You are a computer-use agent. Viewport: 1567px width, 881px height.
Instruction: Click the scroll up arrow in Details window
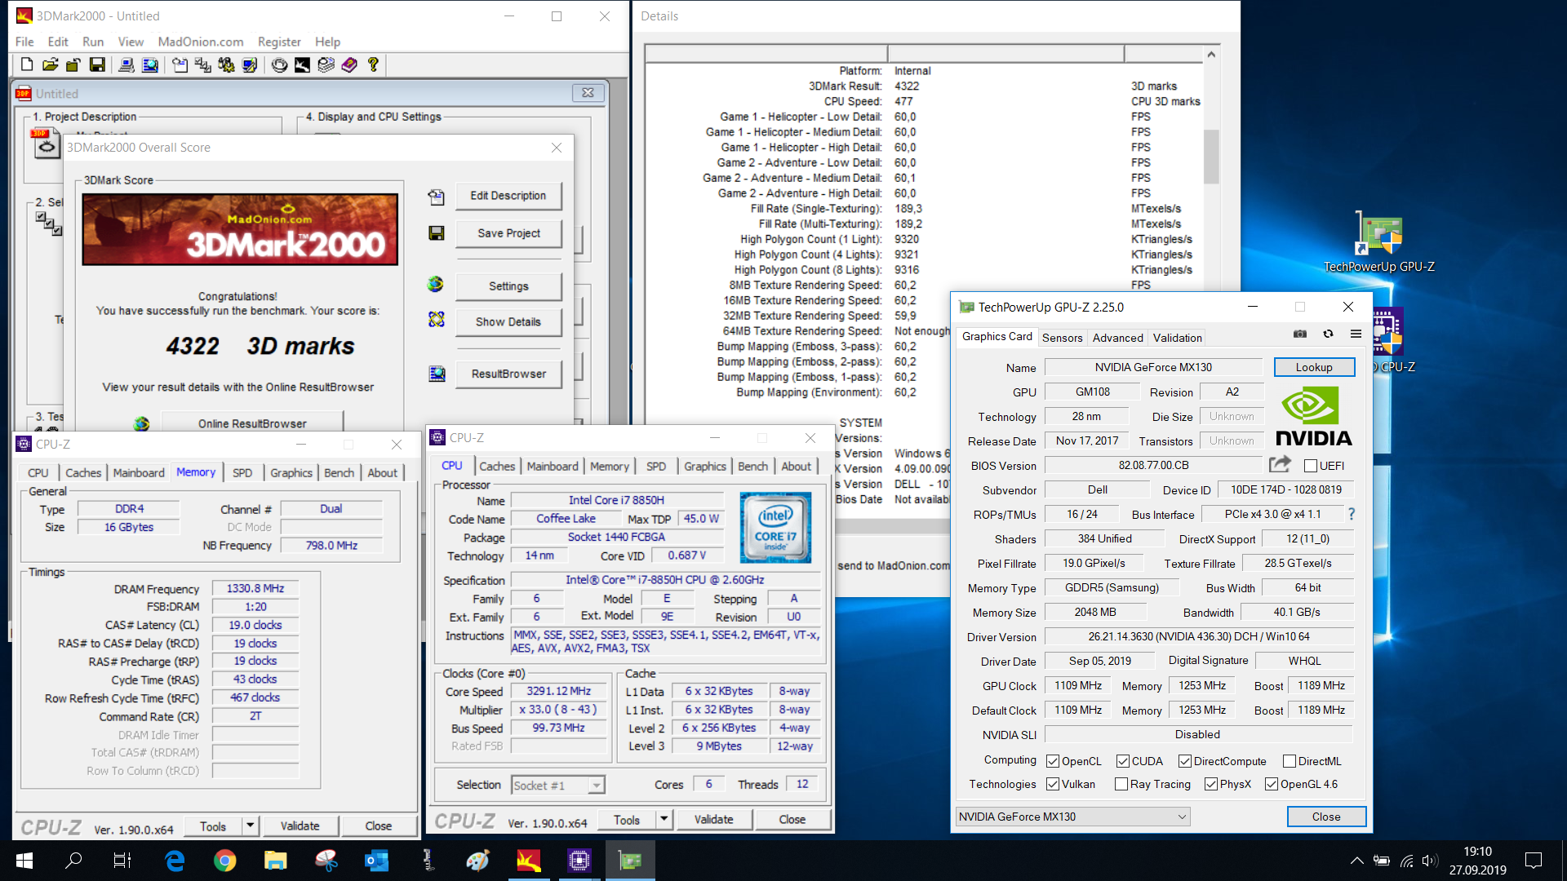click(x=1211, y=55)
